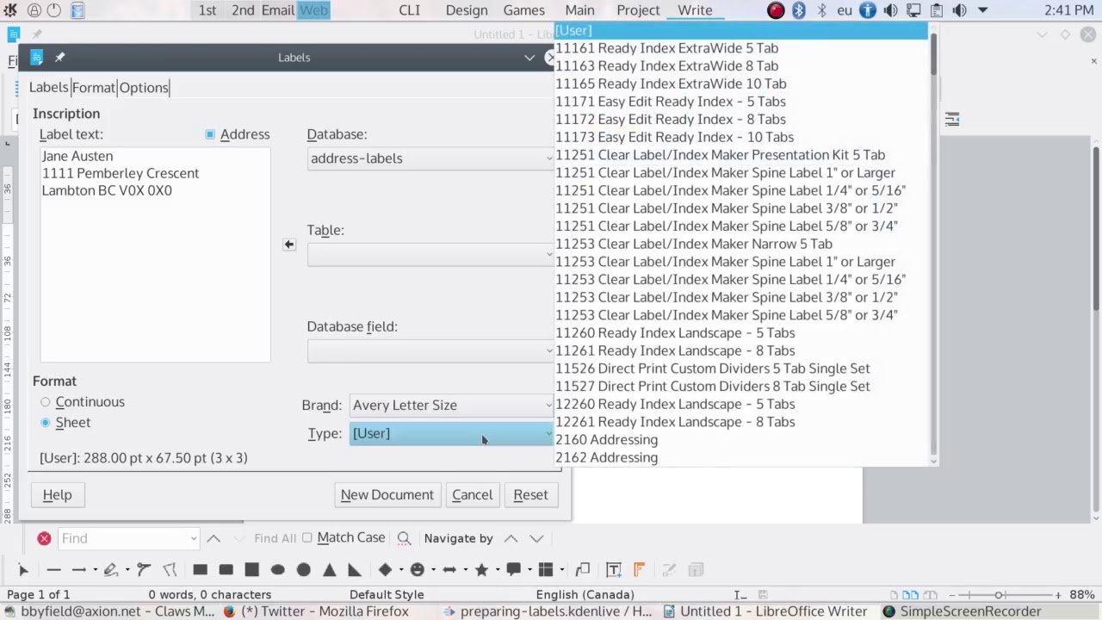
Task: Click the eu keyboard layout indicator
Action: pos(845,10)
